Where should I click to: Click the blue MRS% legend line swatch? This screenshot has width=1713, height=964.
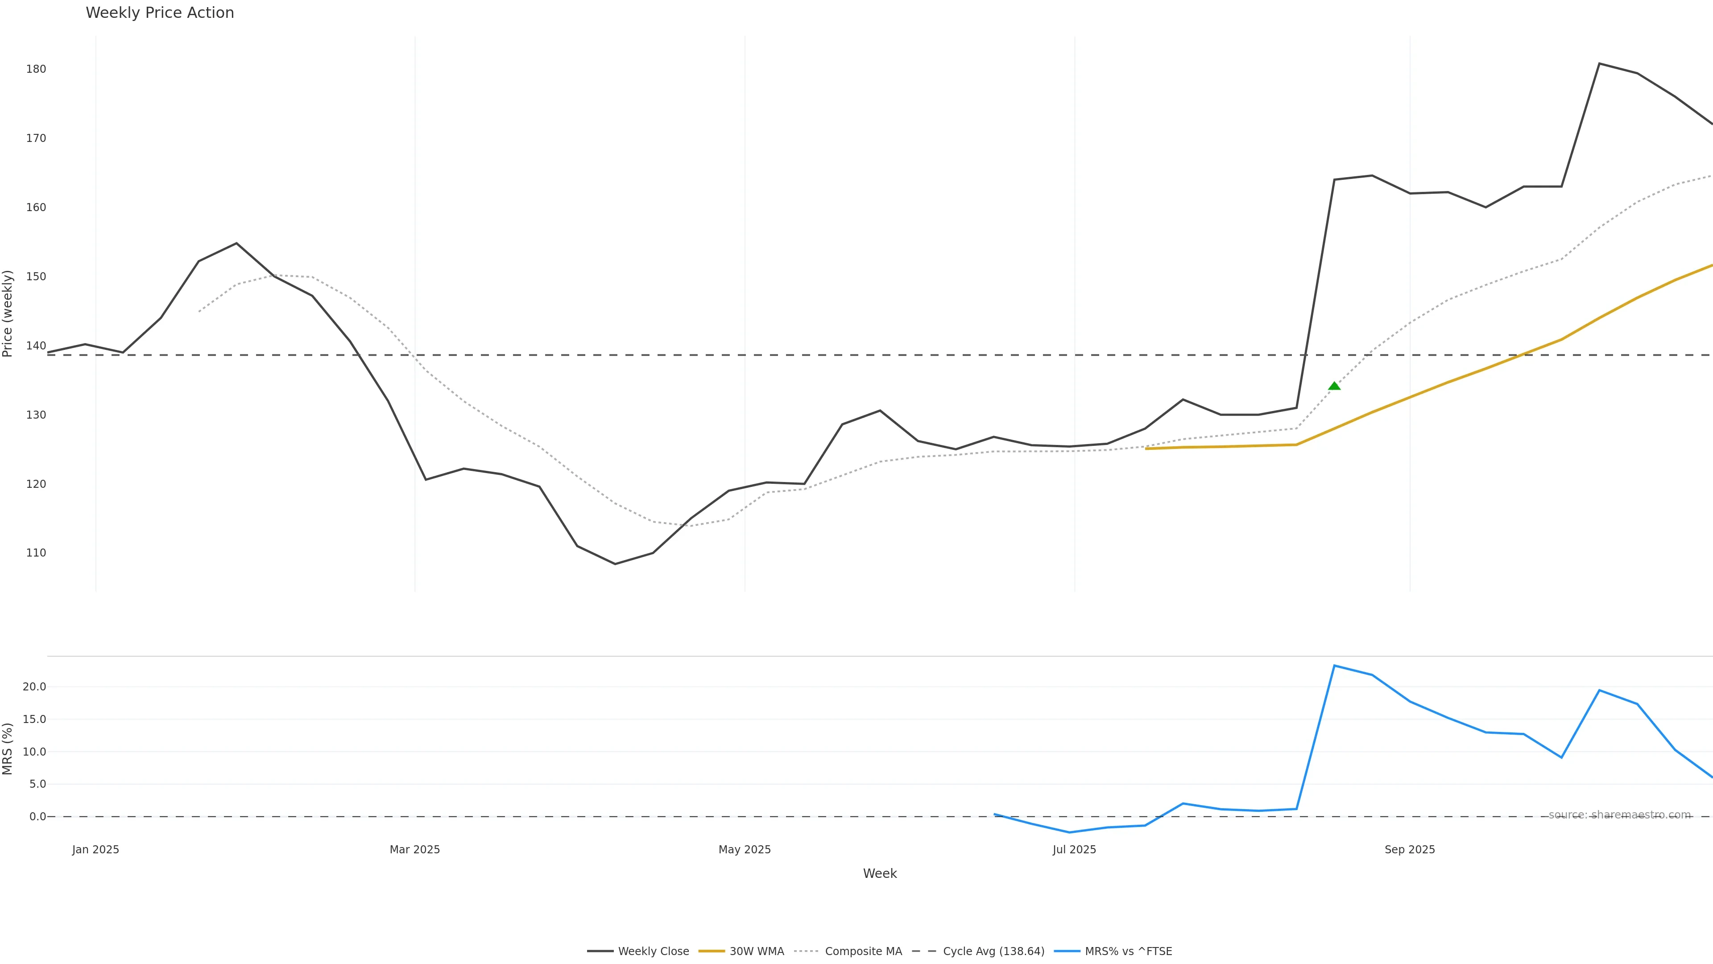pos(1067,952)
